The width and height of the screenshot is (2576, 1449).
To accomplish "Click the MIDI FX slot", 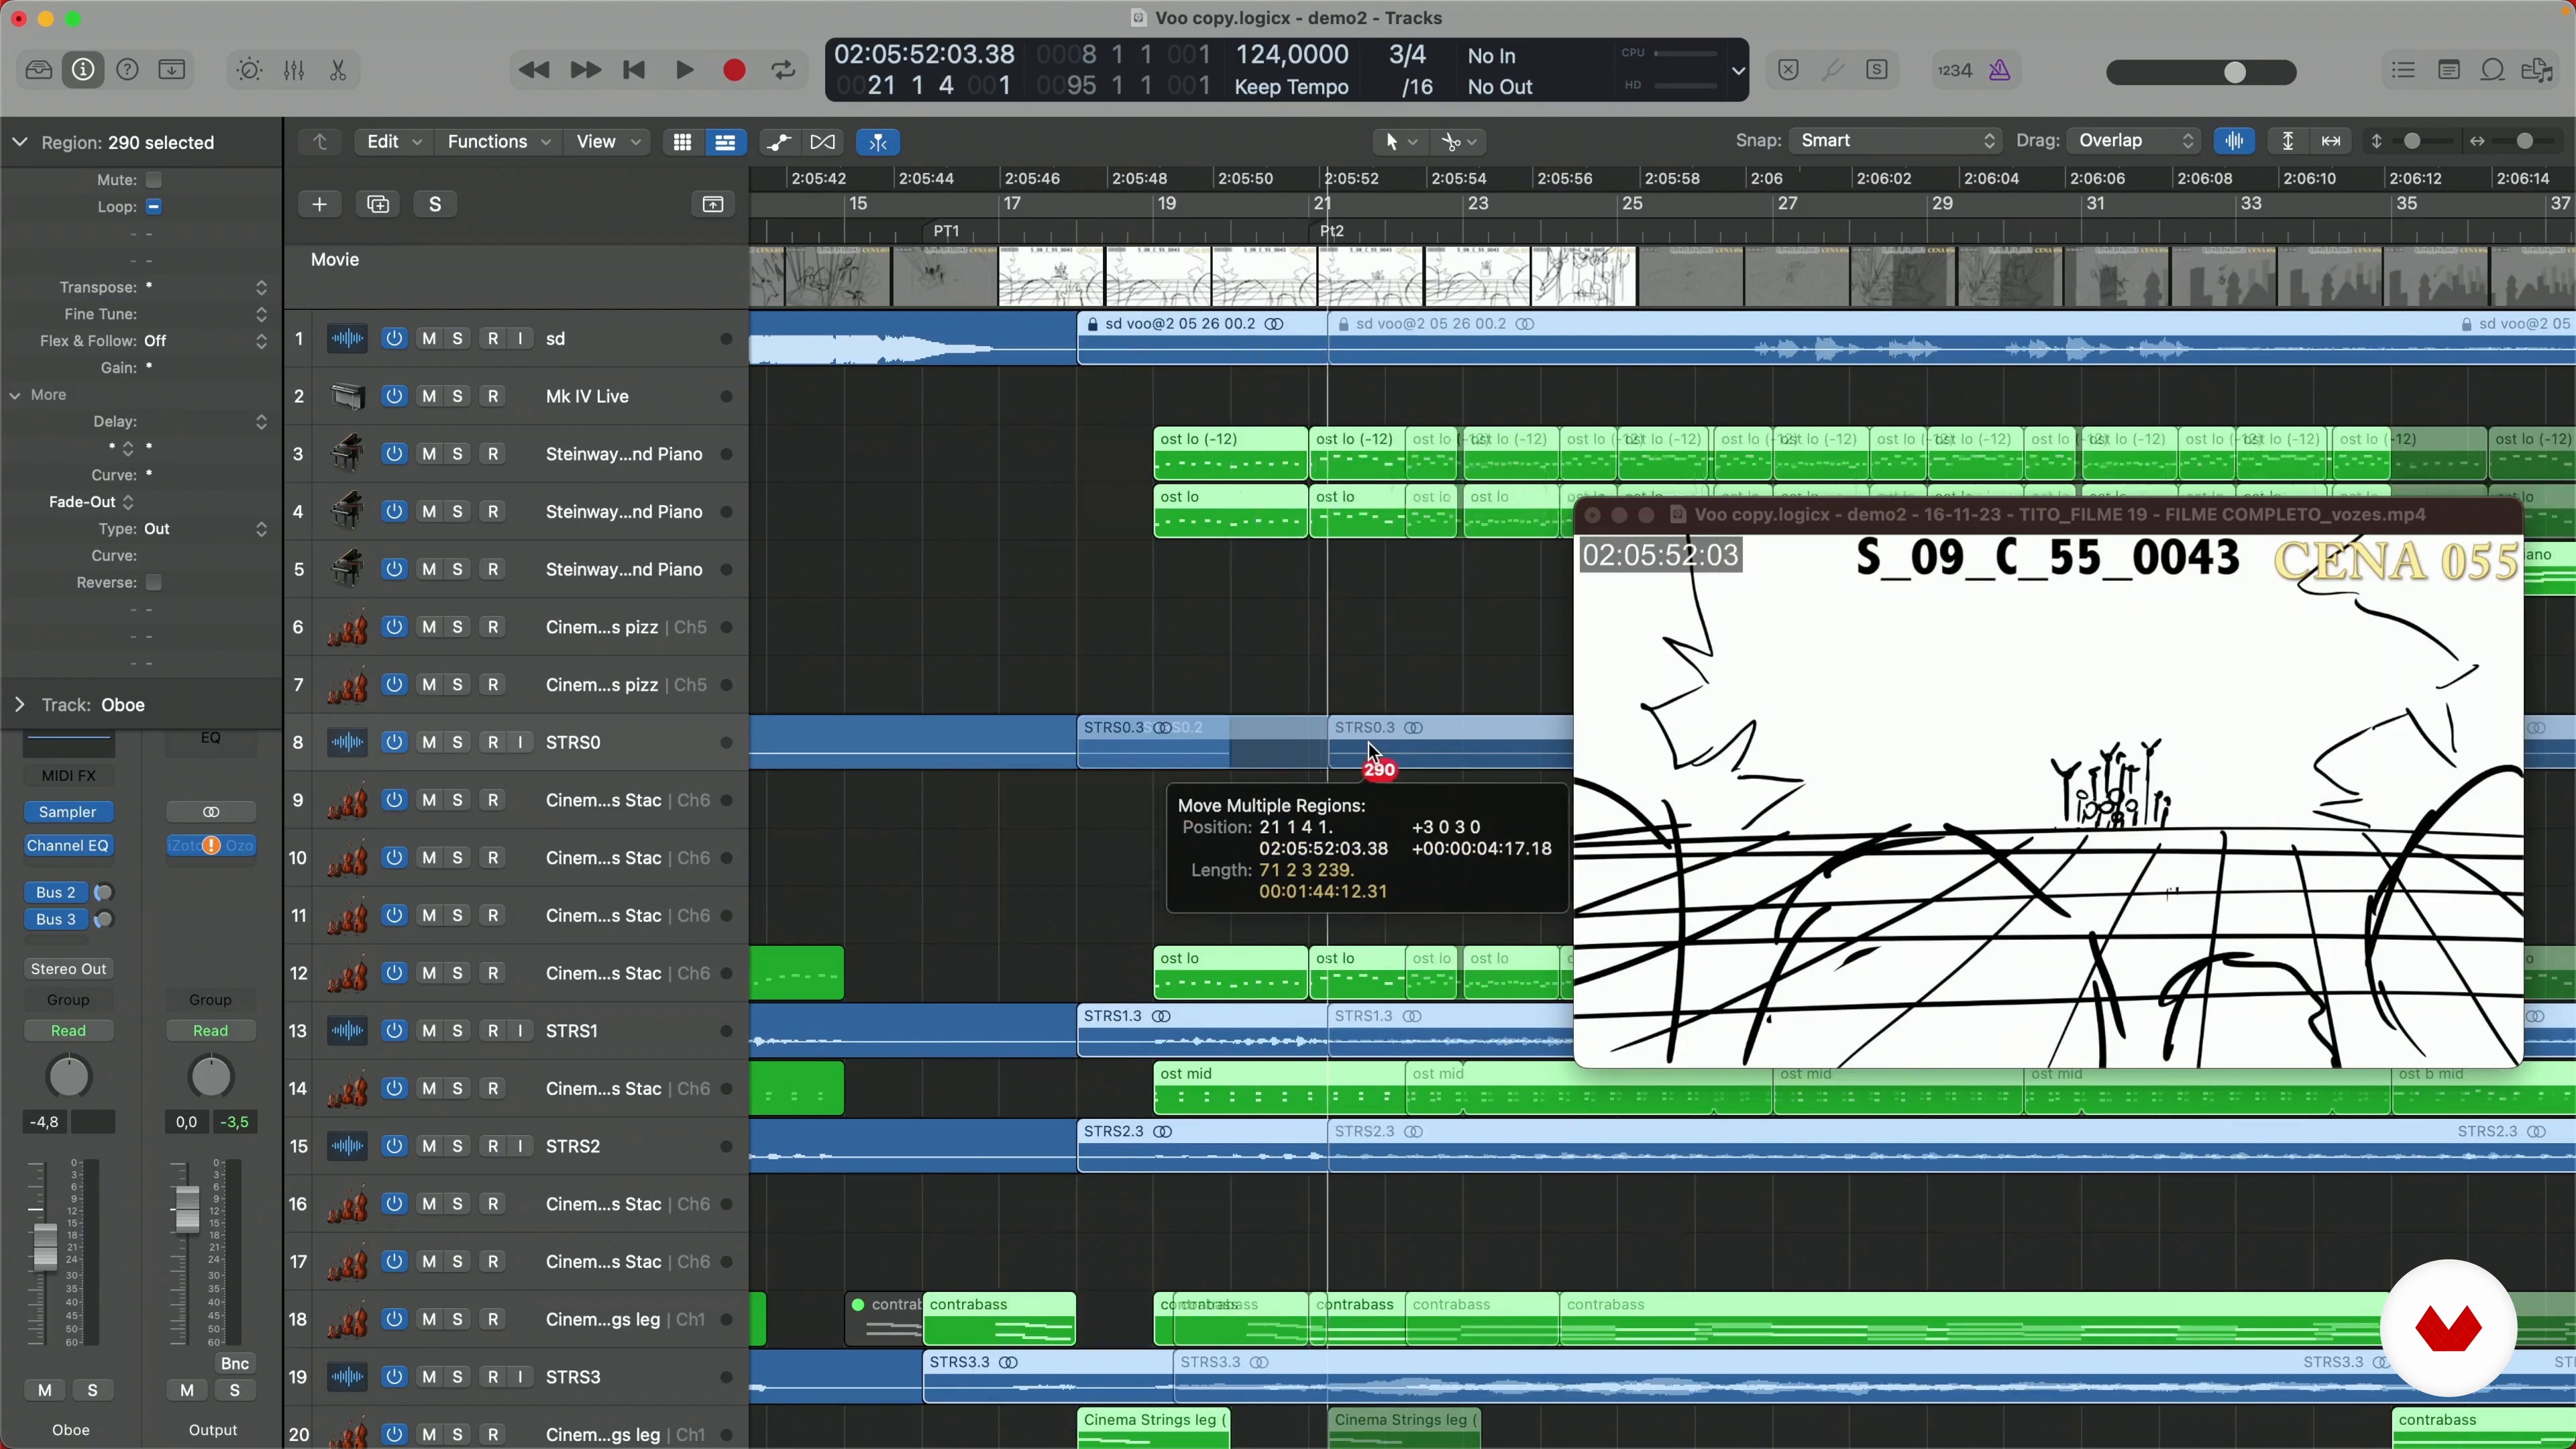I will click(68, 775).
